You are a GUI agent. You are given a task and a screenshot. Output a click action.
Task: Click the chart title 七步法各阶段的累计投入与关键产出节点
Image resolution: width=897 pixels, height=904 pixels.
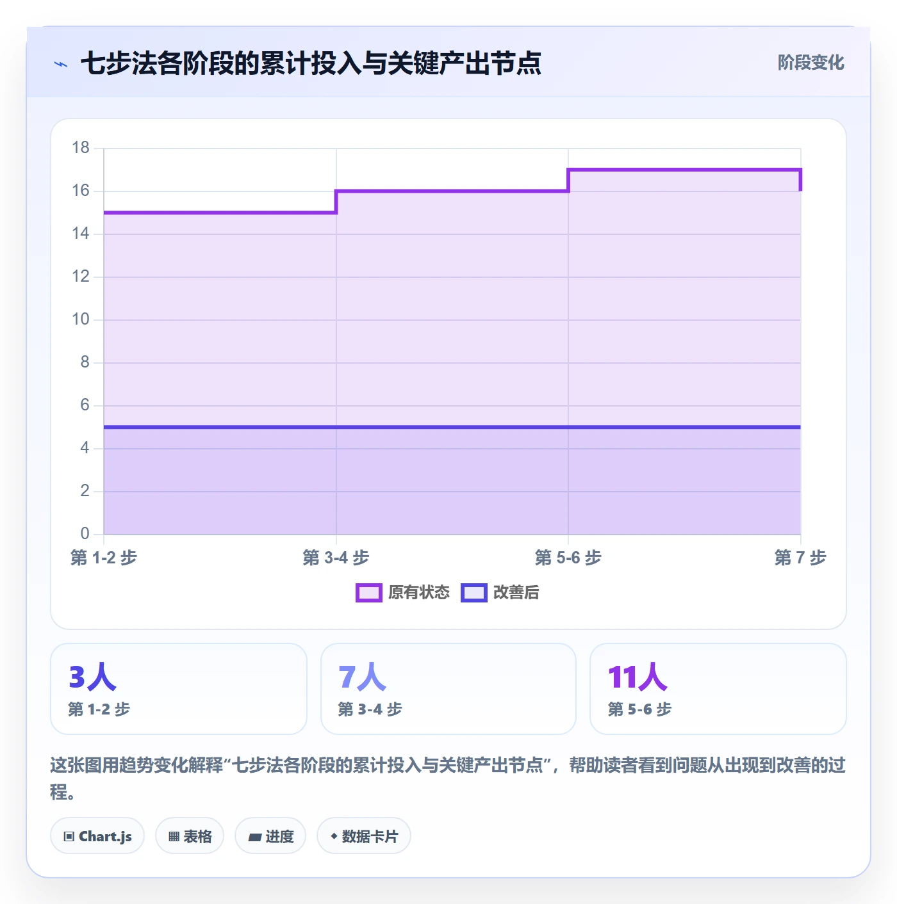[311, 63]
